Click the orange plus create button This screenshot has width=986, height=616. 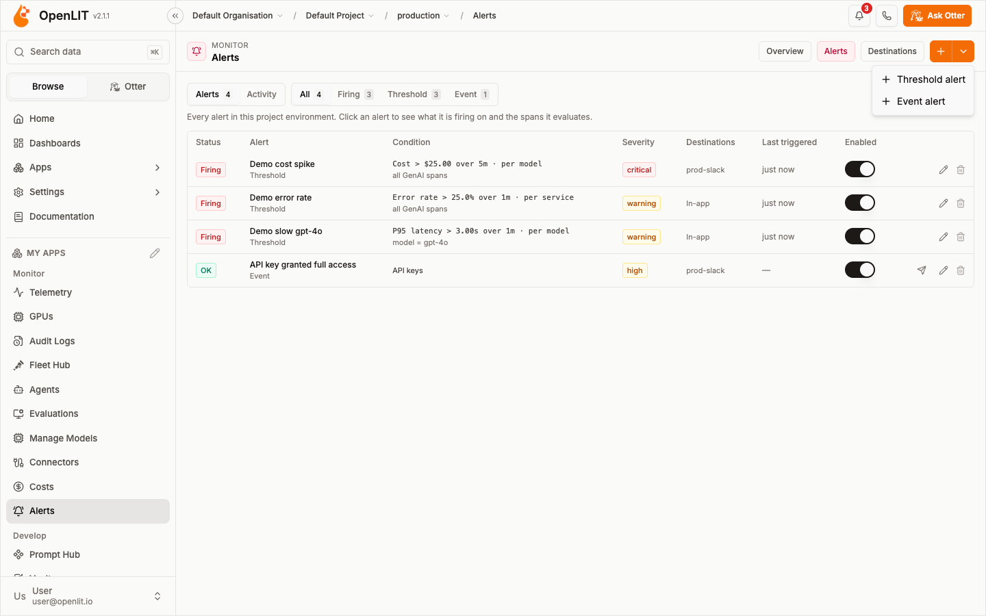(941, 51)
